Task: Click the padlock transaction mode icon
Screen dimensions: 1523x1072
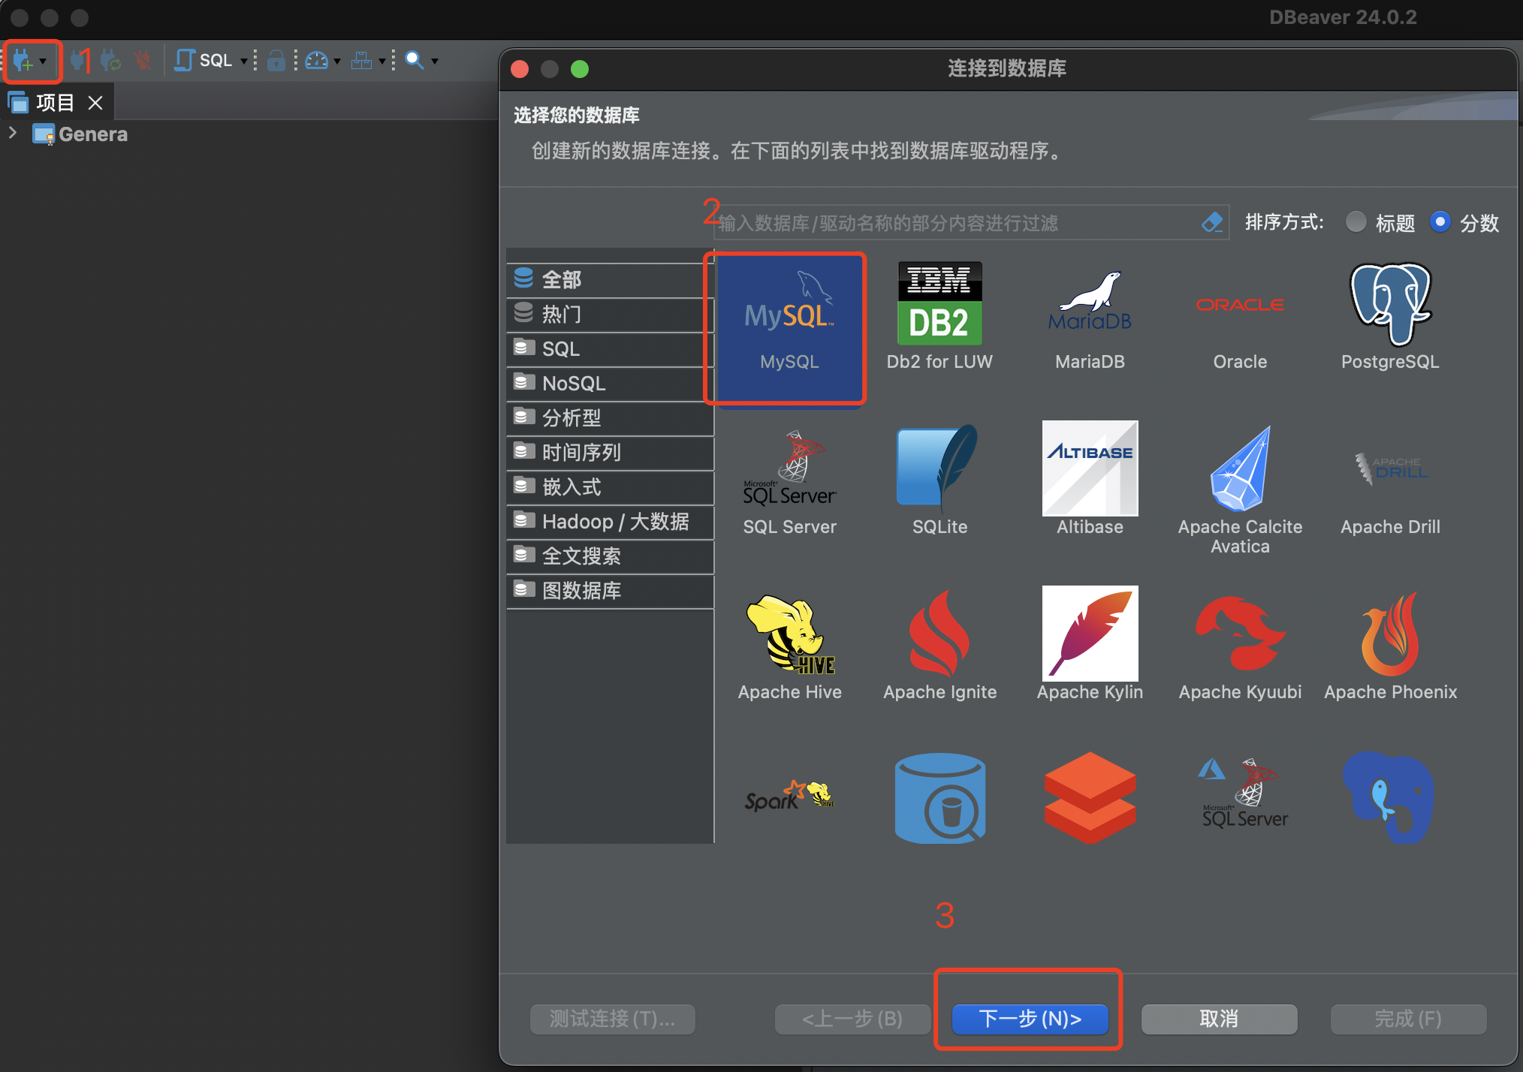Action: tap(276, 60)
